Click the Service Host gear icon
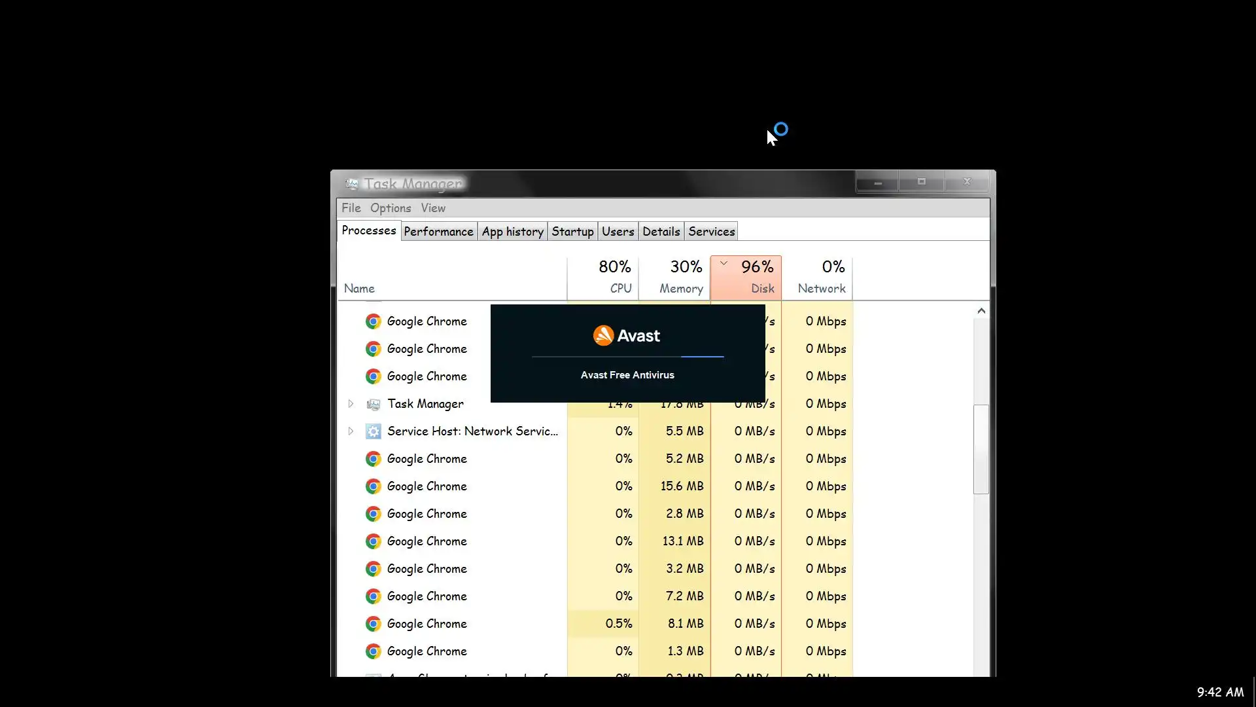Viewport: 1256px width, 707px height. pos(373,431)
